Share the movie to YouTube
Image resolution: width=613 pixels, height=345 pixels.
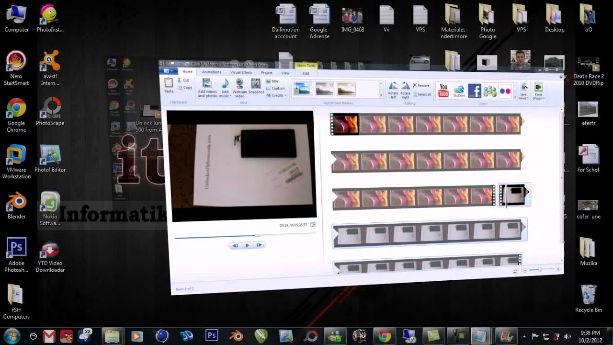[x=443, y=91]
